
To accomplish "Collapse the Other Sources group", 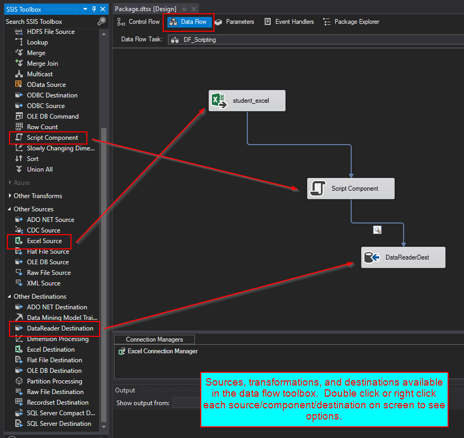I will 10,209.
